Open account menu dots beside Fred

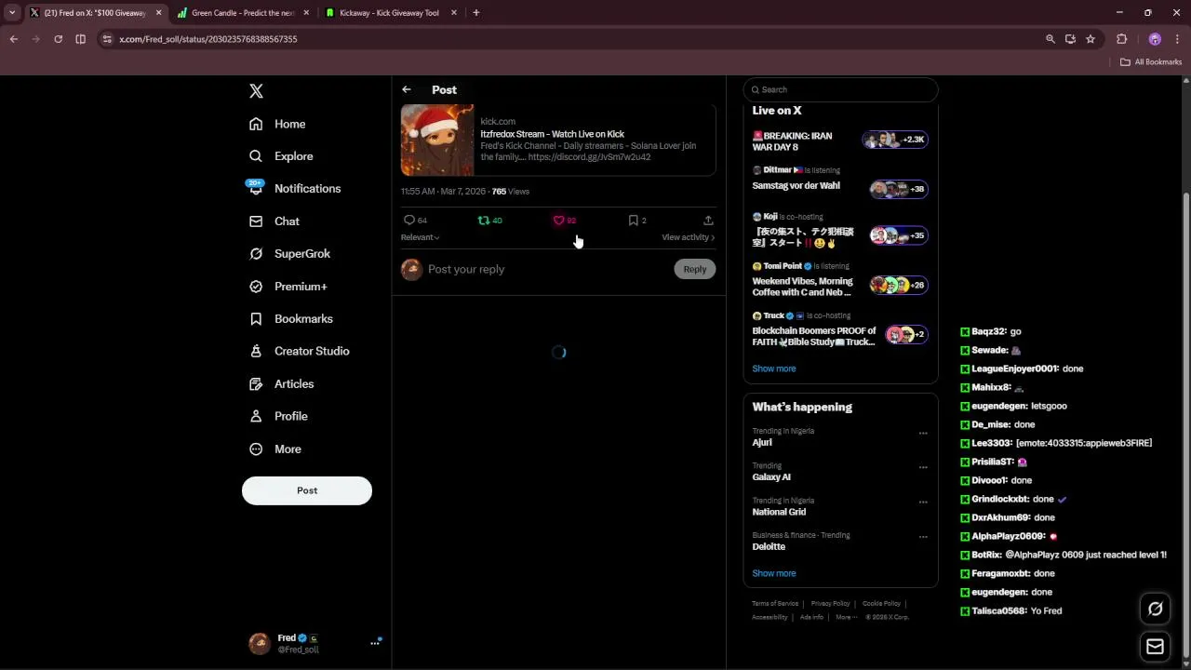[x=375, y=643]
